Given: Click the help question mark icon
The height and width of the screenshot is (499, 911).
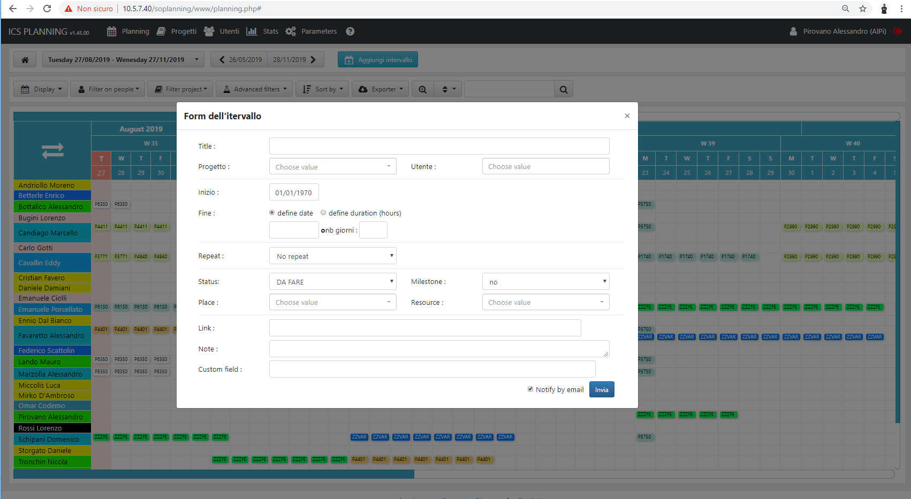Looking at the screenshot, I should 350,32.
